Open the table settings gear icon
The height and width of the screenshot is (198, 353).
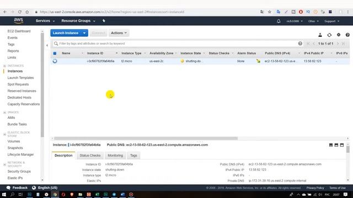click(338, 35)
